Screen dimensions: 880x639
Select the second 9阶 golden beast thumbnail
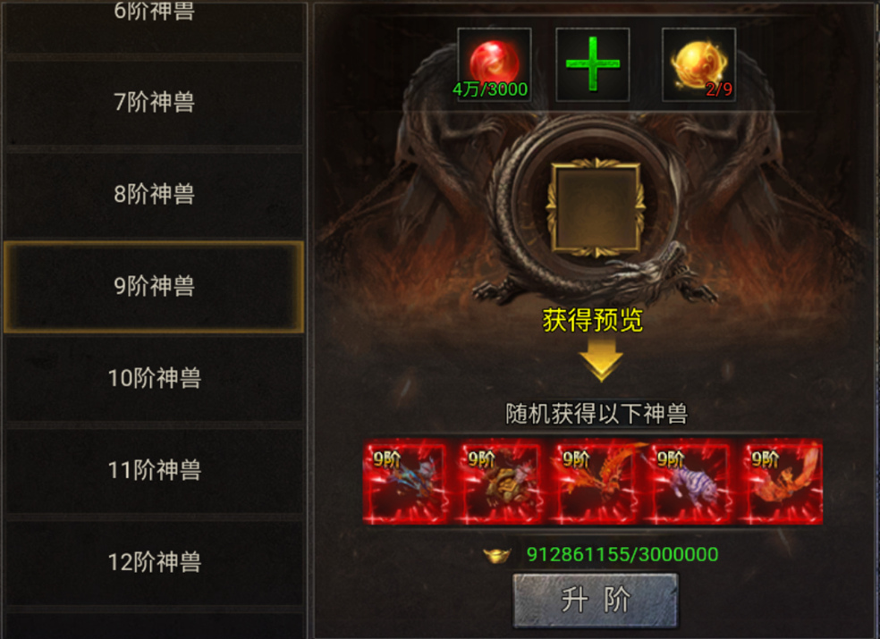pyautogui.click(x=500, y=482)
